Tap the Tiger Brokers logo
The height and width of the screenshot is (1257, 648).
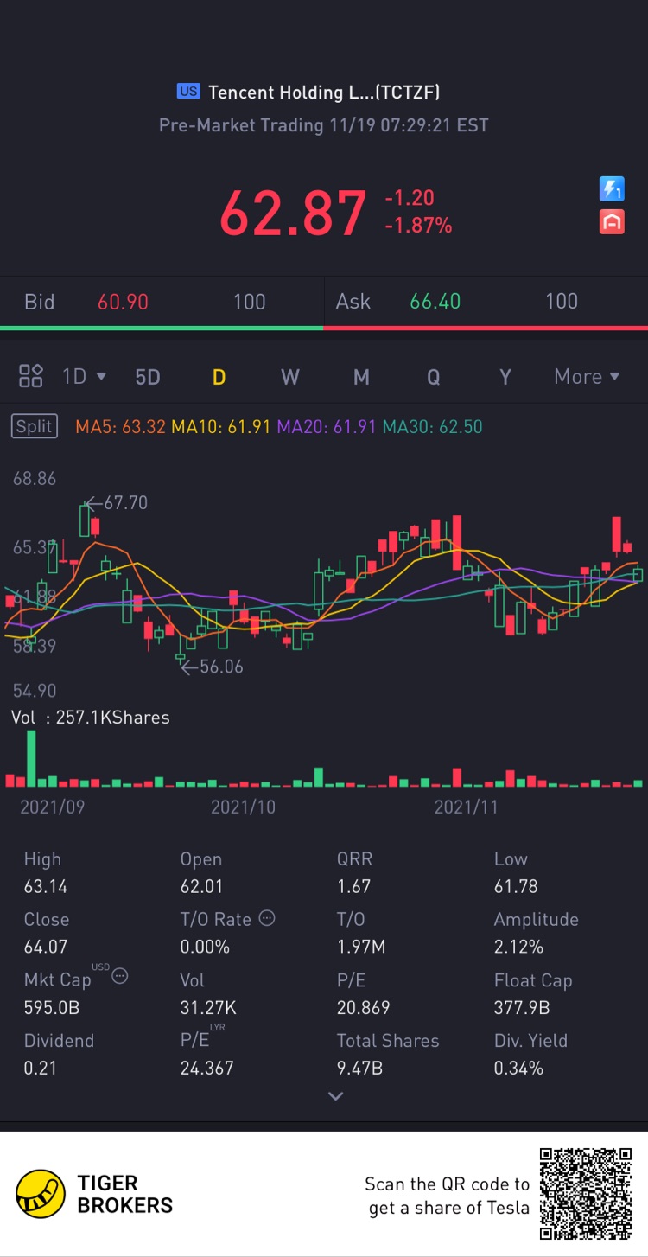click(94, 1194)
